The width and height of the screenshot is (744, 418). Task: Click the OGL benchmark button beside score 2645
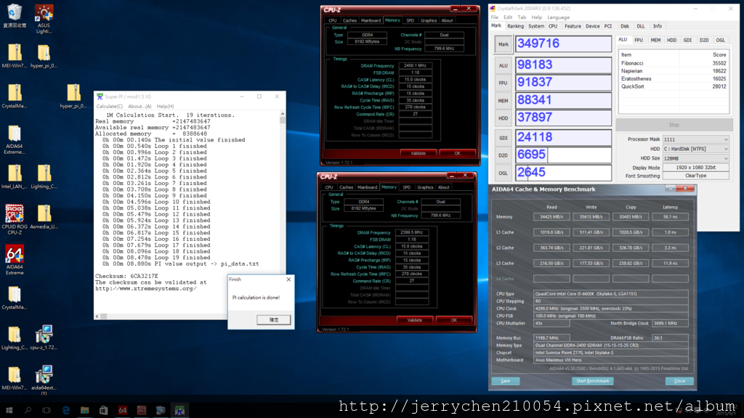tap(503, 173)
